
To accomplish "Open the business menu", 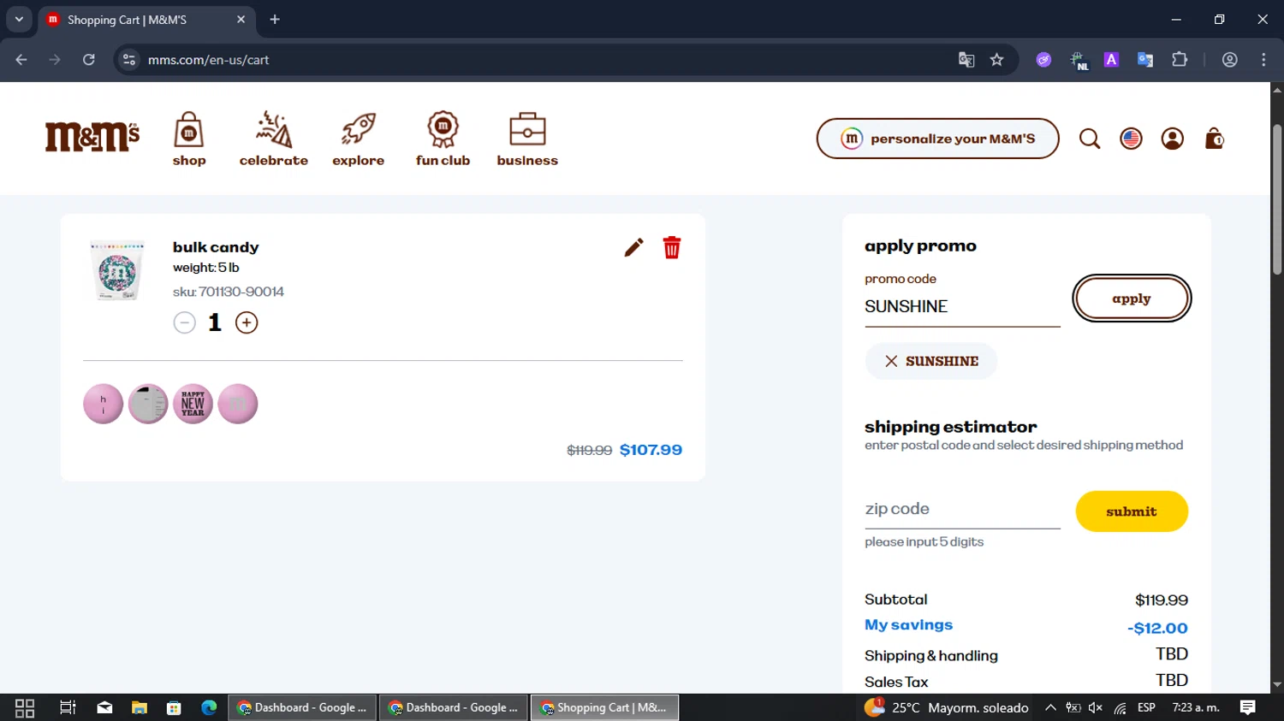I will (527, 139).
